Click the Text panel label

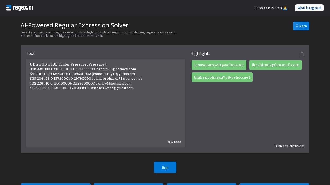[x=30, y=53]
